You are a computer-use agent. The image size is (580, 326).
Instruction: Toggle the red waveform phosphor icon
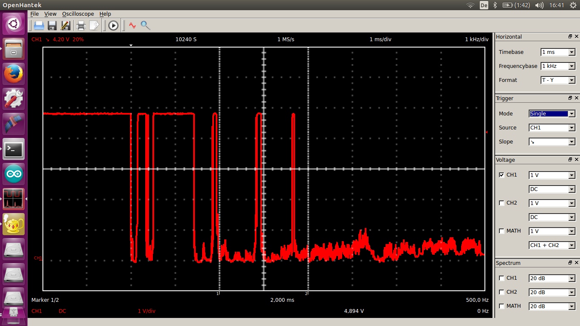coord(132,25)
